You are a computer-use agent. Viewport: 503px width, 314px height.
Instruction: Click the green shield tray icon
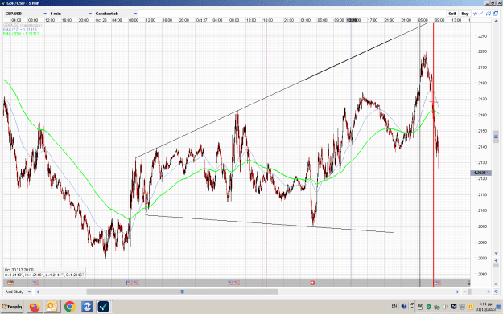pos(429,307)
